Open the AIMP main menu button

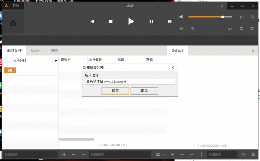[13, 6]
